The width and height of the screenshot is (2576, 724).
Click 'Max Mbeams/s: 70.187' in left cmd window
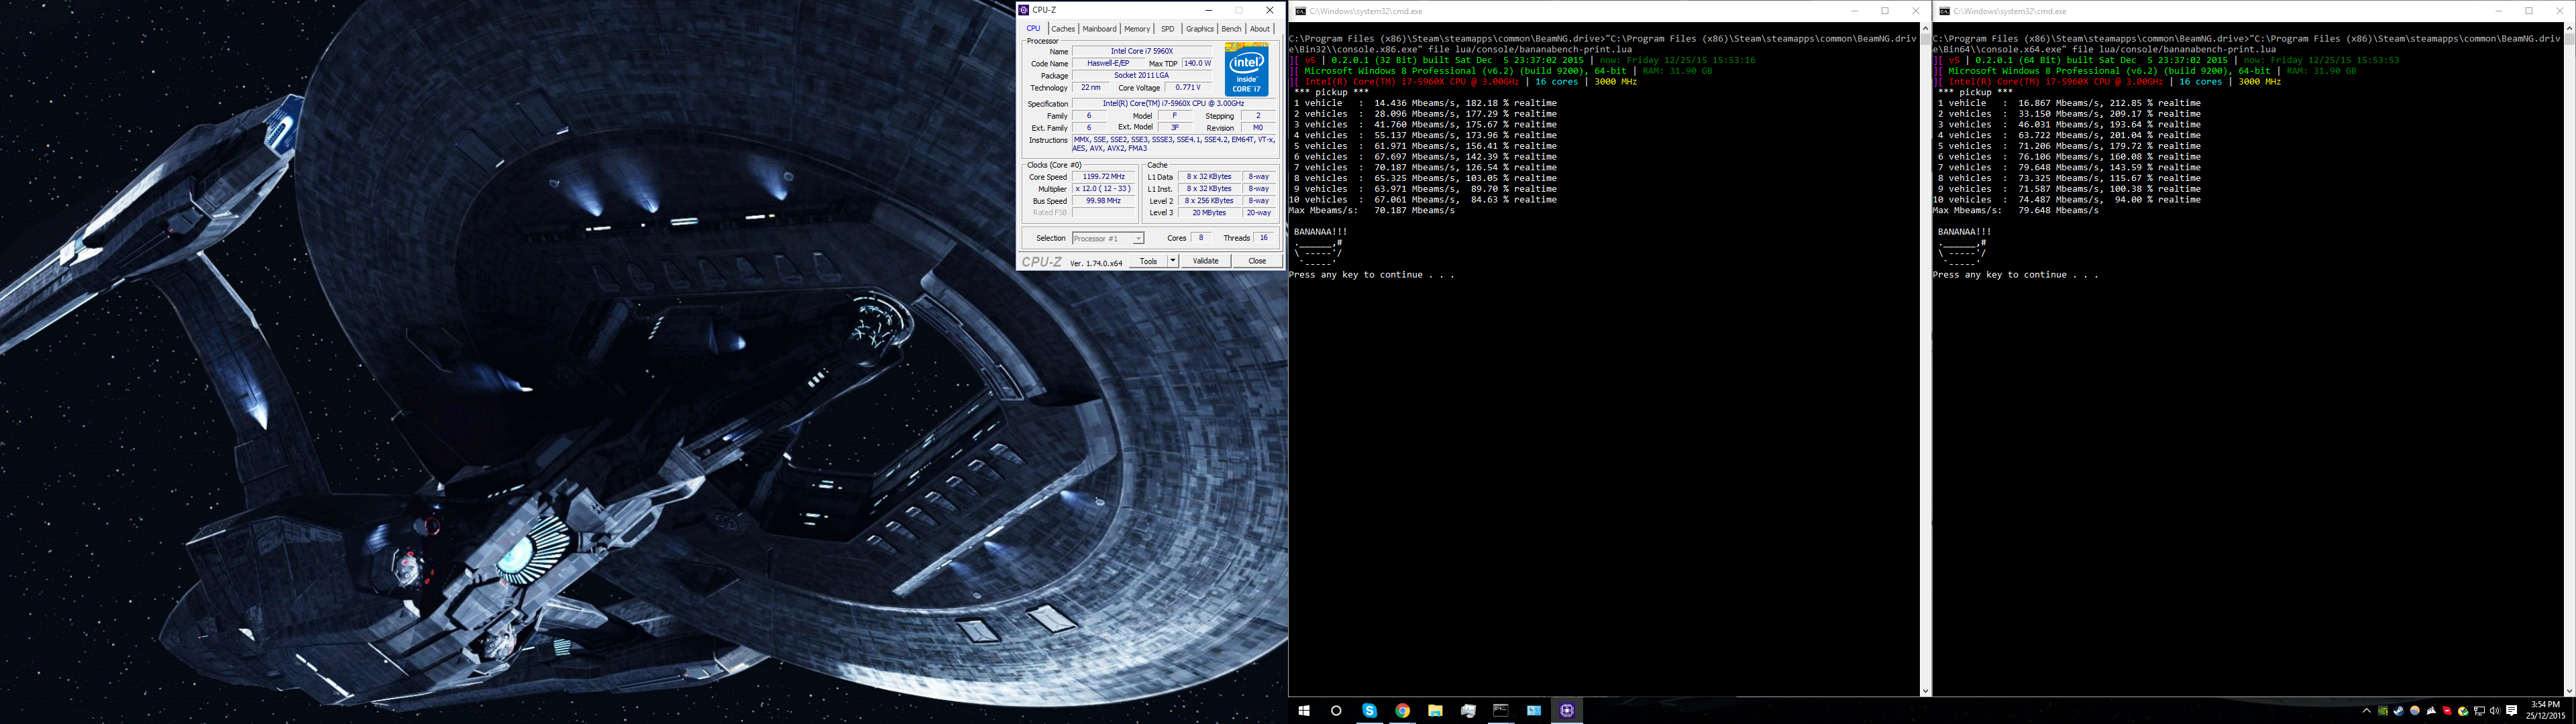[1372, 211]
